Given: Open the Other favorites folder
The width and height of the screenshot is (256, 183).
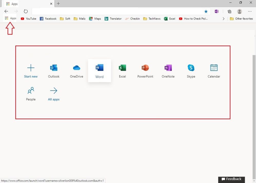Looking at the screenshot, I should 241,19.
